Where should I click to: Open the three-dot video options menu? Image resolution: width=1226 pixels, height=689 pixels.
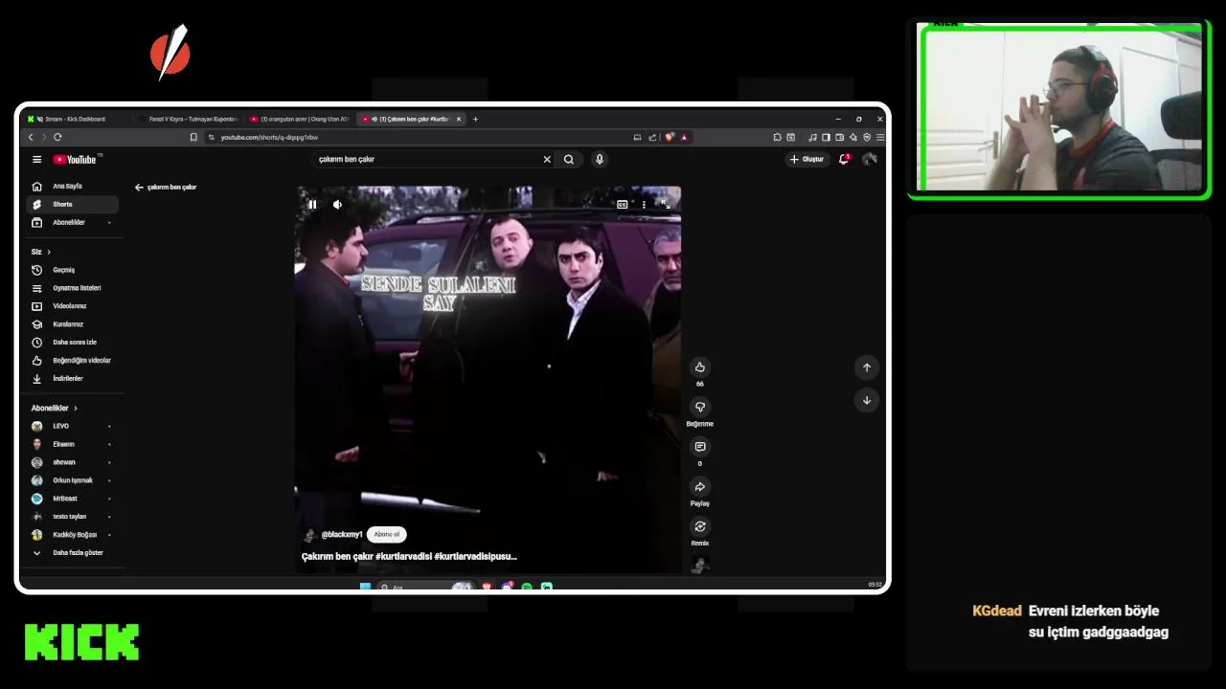644,204
